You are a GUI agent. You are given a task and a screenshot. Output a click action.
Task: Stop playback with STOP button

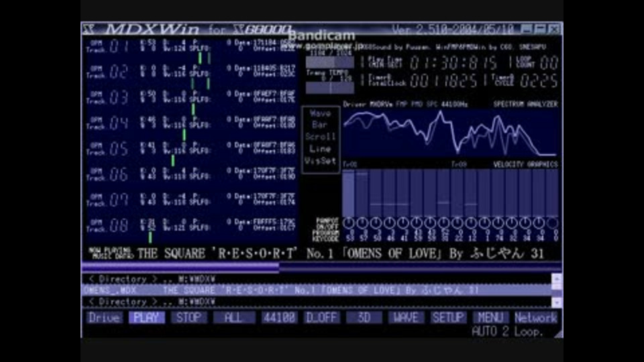point(189,317)
